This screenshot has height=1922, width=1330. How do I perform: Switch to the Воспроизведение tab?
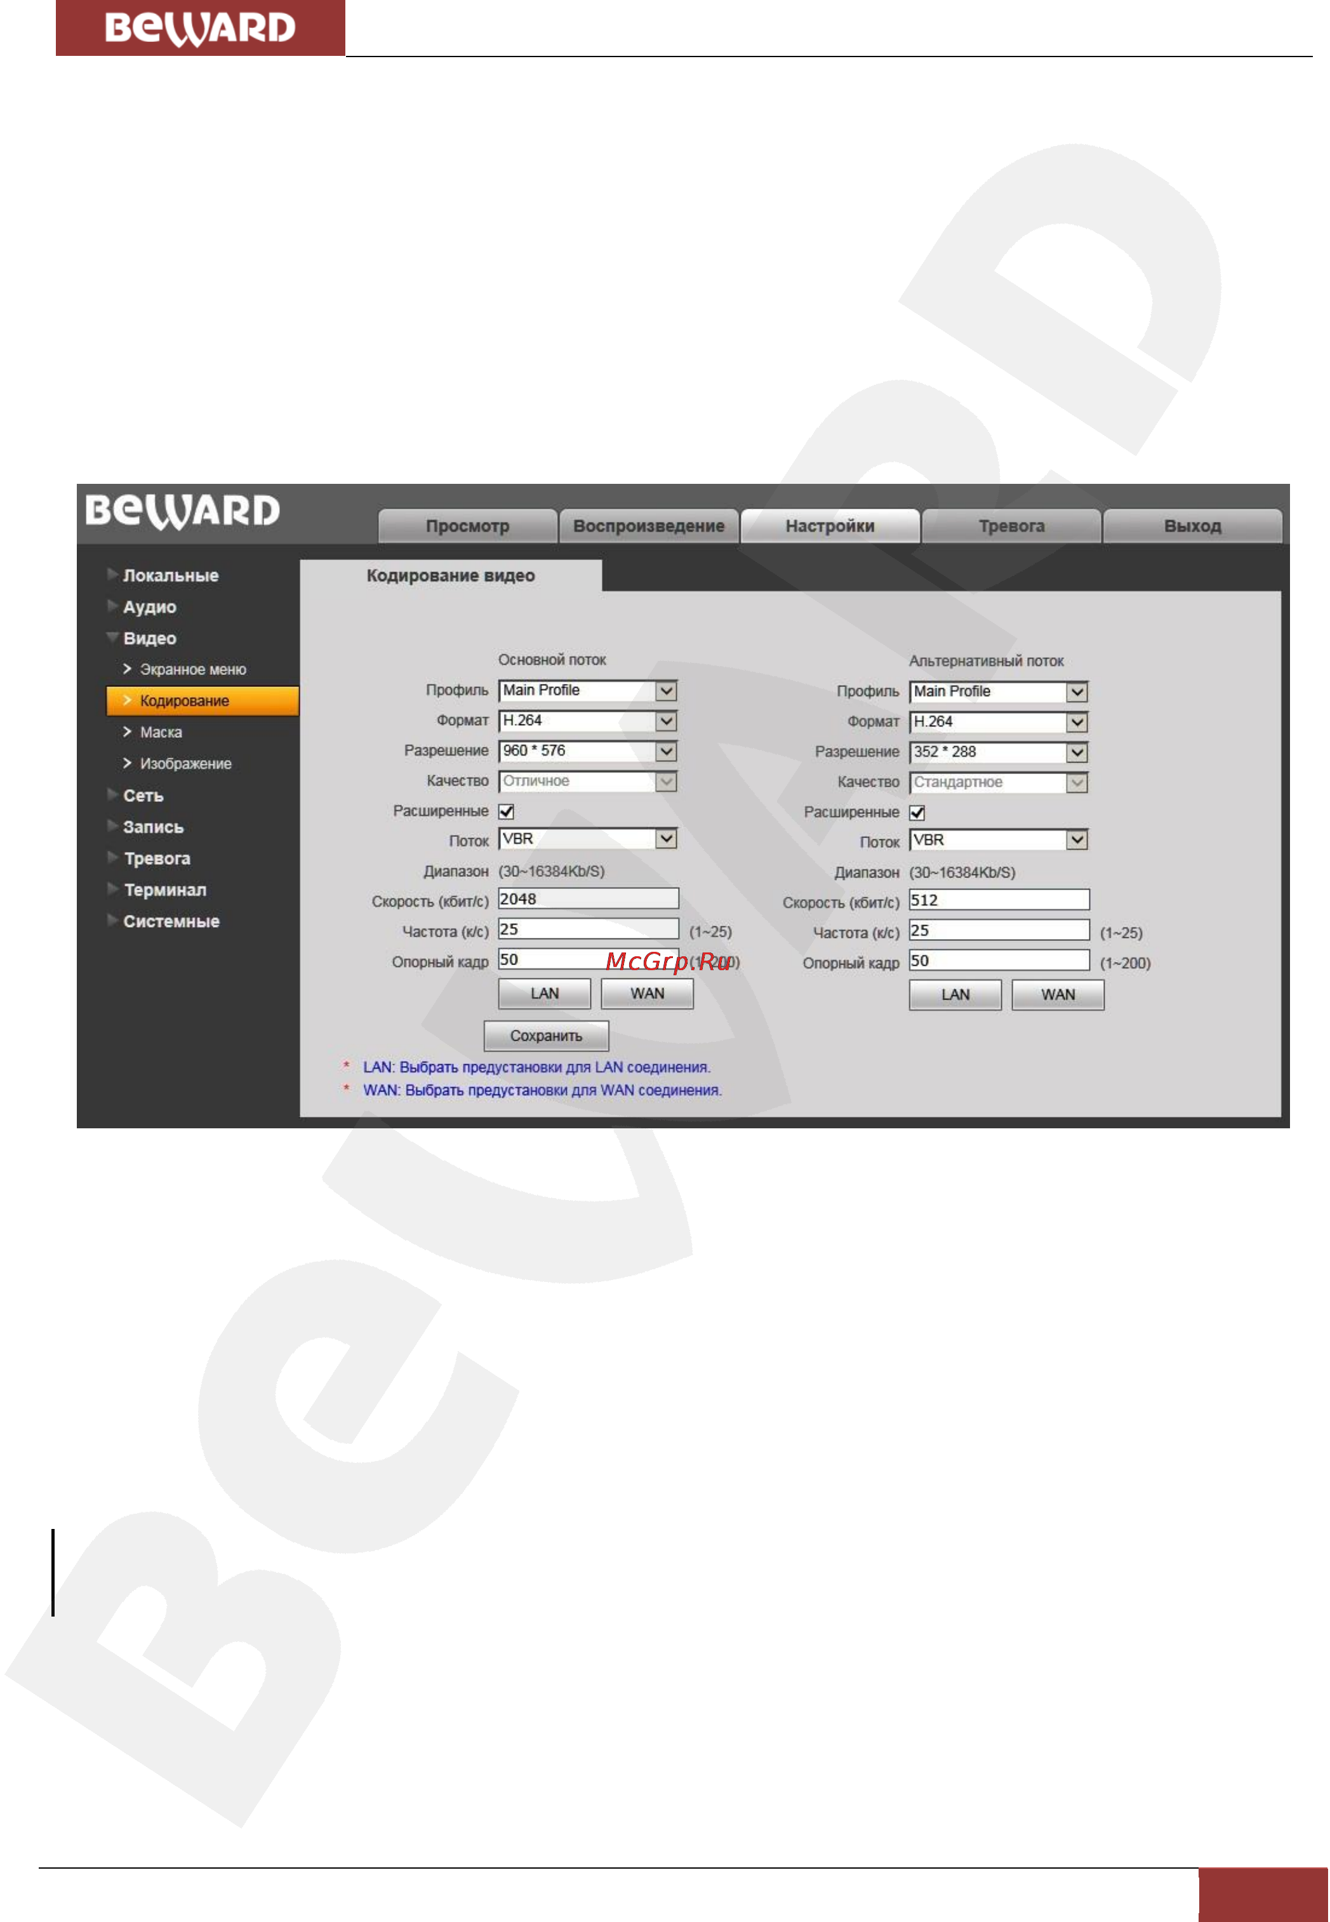click(649, 526)
